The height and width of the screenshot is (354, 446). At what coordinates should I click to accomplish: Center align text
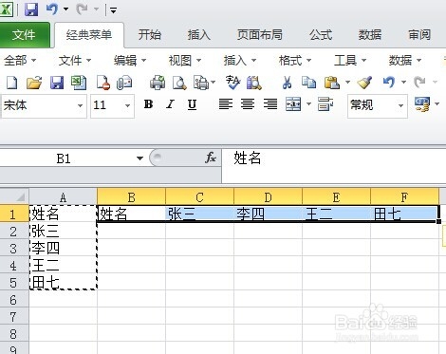coord(248,104)
